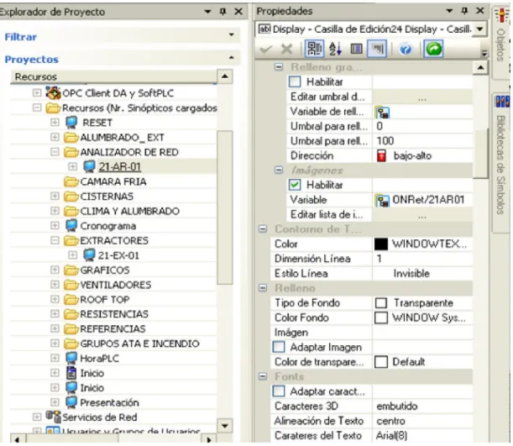
Task: Expand the GRAFICOS folder
Action: tap(55, 270)
